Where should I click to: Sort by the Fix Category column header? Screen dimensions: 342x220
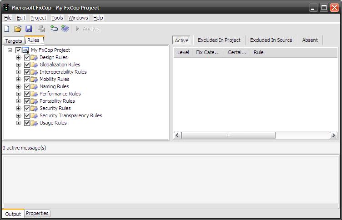[208, 52]
